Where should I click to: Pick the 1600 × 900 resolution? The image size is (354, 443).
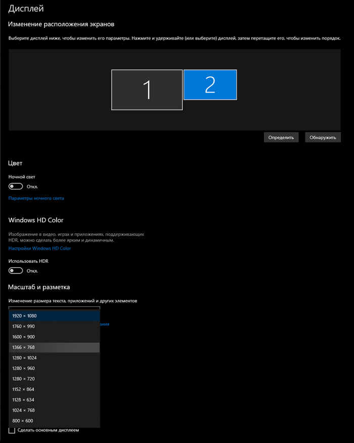tap(55, 337)
